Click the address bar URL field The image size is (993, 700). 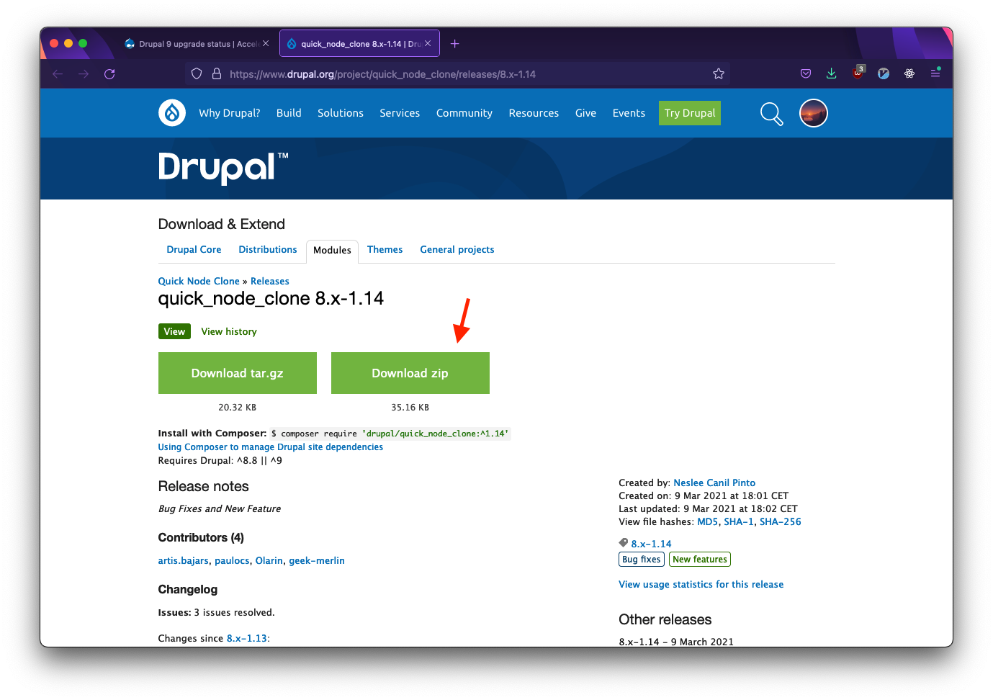point(458,74)
